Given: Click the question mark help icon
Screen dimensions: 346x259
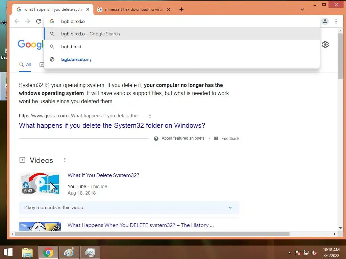Looking at the screenshot, I should pyautogui.click(x=156, y=139).
